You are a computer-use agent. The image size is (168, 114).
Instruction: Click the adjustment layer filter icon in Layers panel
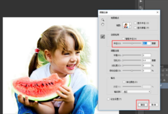(167, 70)
